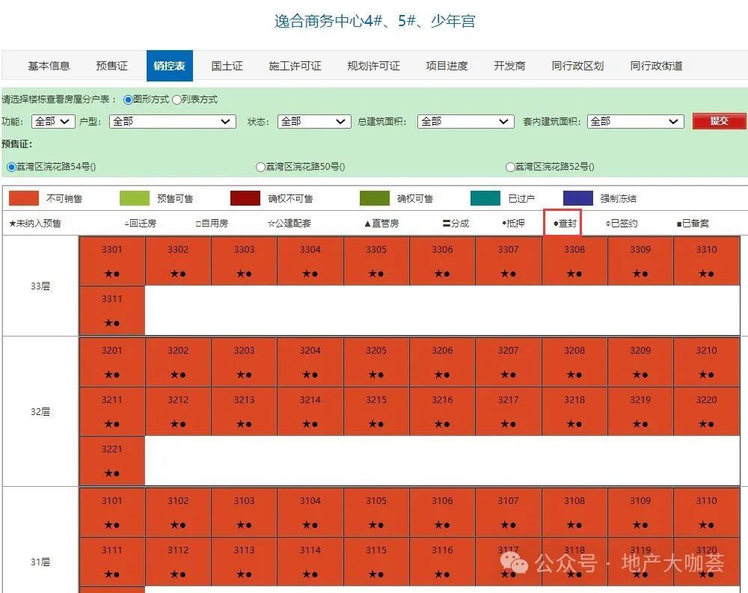The image size is (748, 593).
Task: Select 图形方式 display radio button
Action: click(128, 99)
